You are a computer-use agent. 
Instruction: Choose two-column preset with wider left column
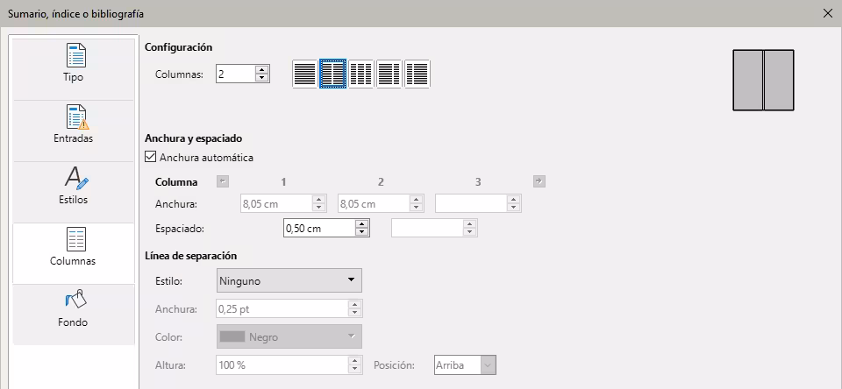[x=389, y=74]
